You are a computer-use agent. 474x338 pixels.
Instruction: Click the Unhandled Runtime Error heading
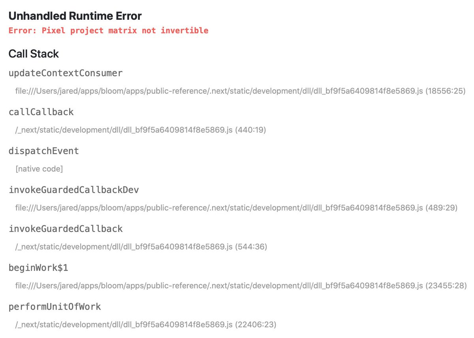[75, 16]
